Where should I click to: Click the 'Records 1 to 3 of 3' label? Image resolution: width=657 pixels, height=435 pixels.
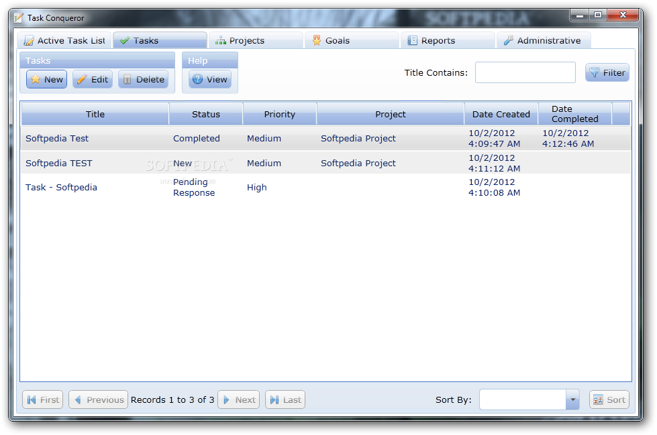(172, 400)
